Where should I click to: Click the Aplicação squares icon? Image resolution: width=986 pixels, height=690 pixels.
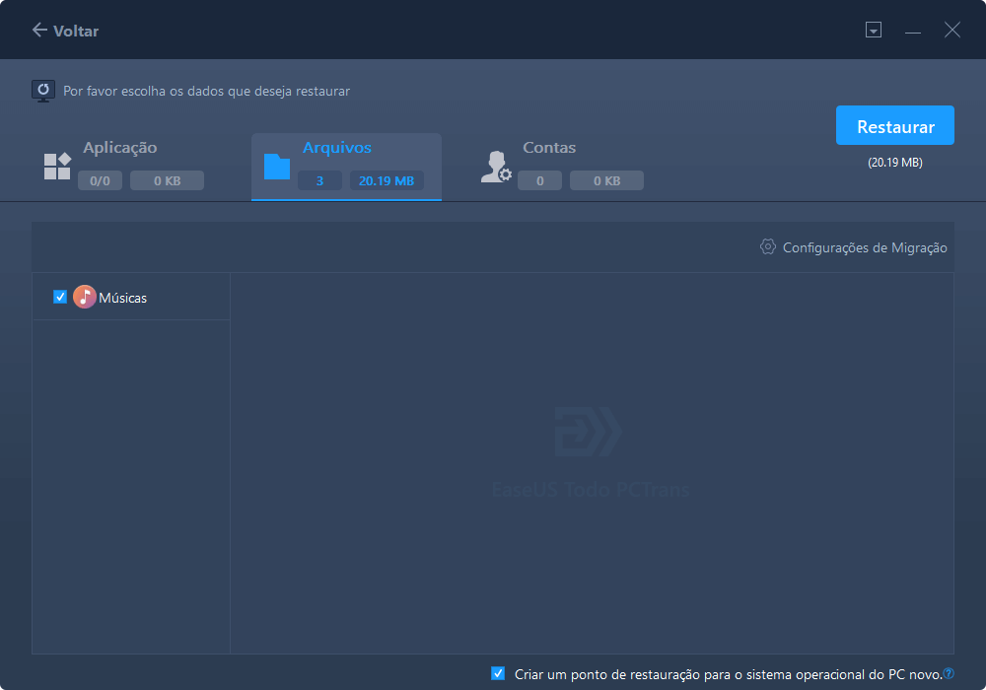57,166
